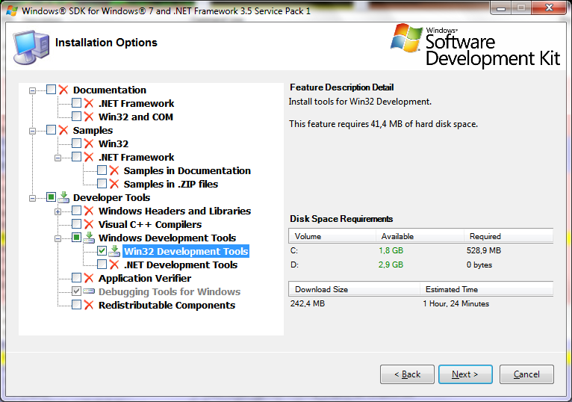572x402 pixels.
Task: Check the Samples checkbox
Action: [51, 130]
